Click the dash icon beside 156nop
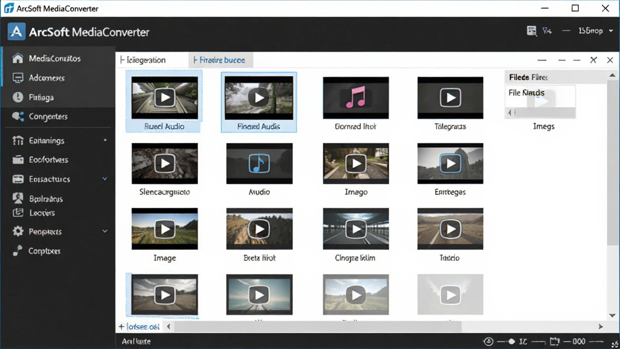 point(566,31)
